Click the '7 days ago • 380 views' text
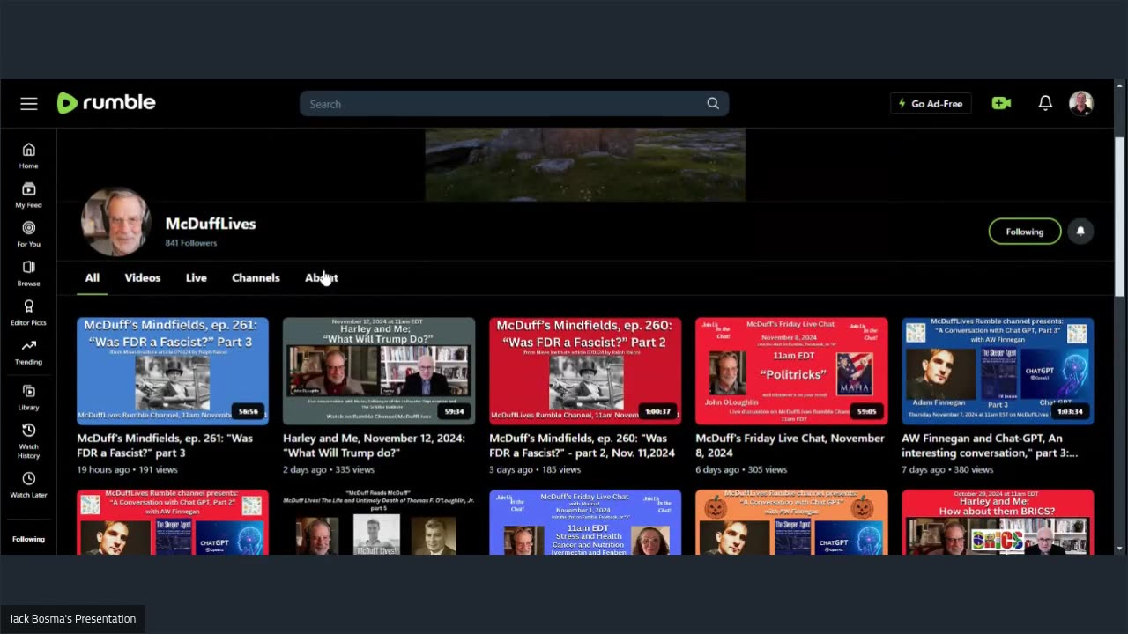1128x634 pixels. click(x=947, y=470)
